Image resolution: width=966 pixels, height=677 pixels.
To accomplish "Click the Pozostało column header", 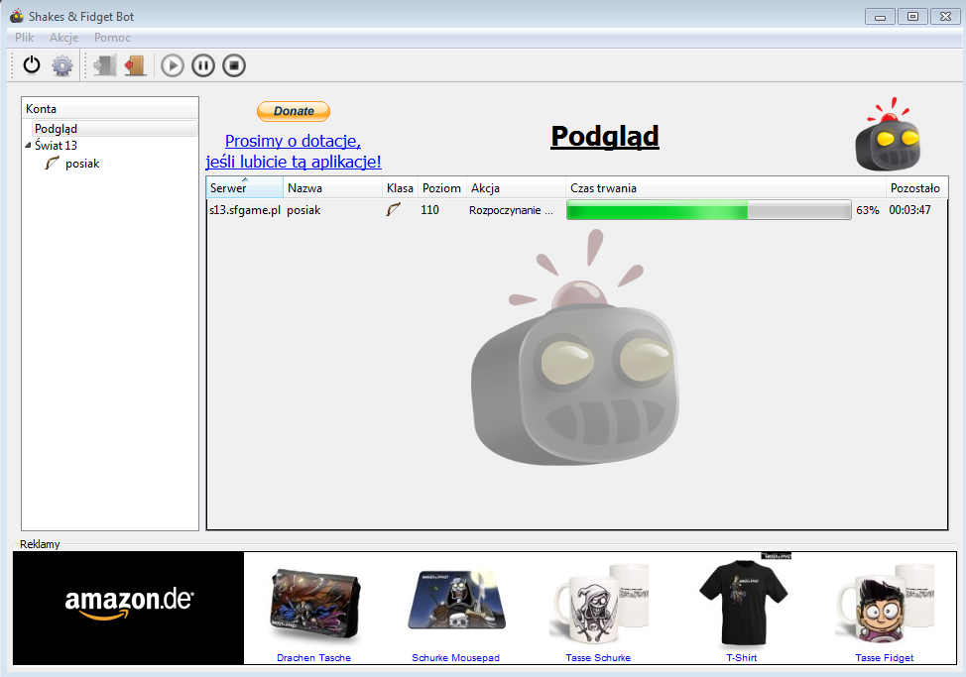I will 916,187.
